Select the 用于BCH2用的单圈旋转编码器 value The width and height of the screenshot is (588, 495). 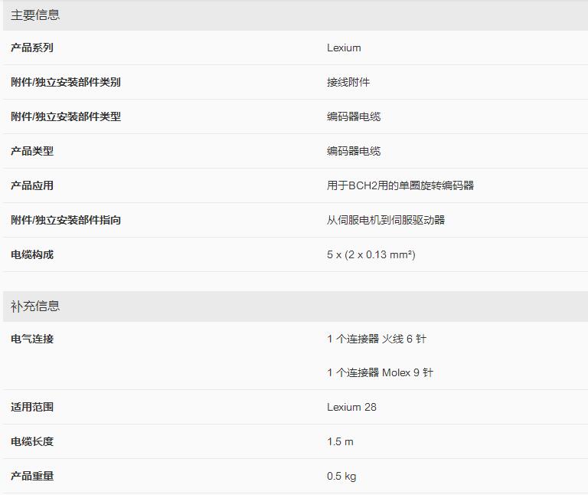[400, 185]
